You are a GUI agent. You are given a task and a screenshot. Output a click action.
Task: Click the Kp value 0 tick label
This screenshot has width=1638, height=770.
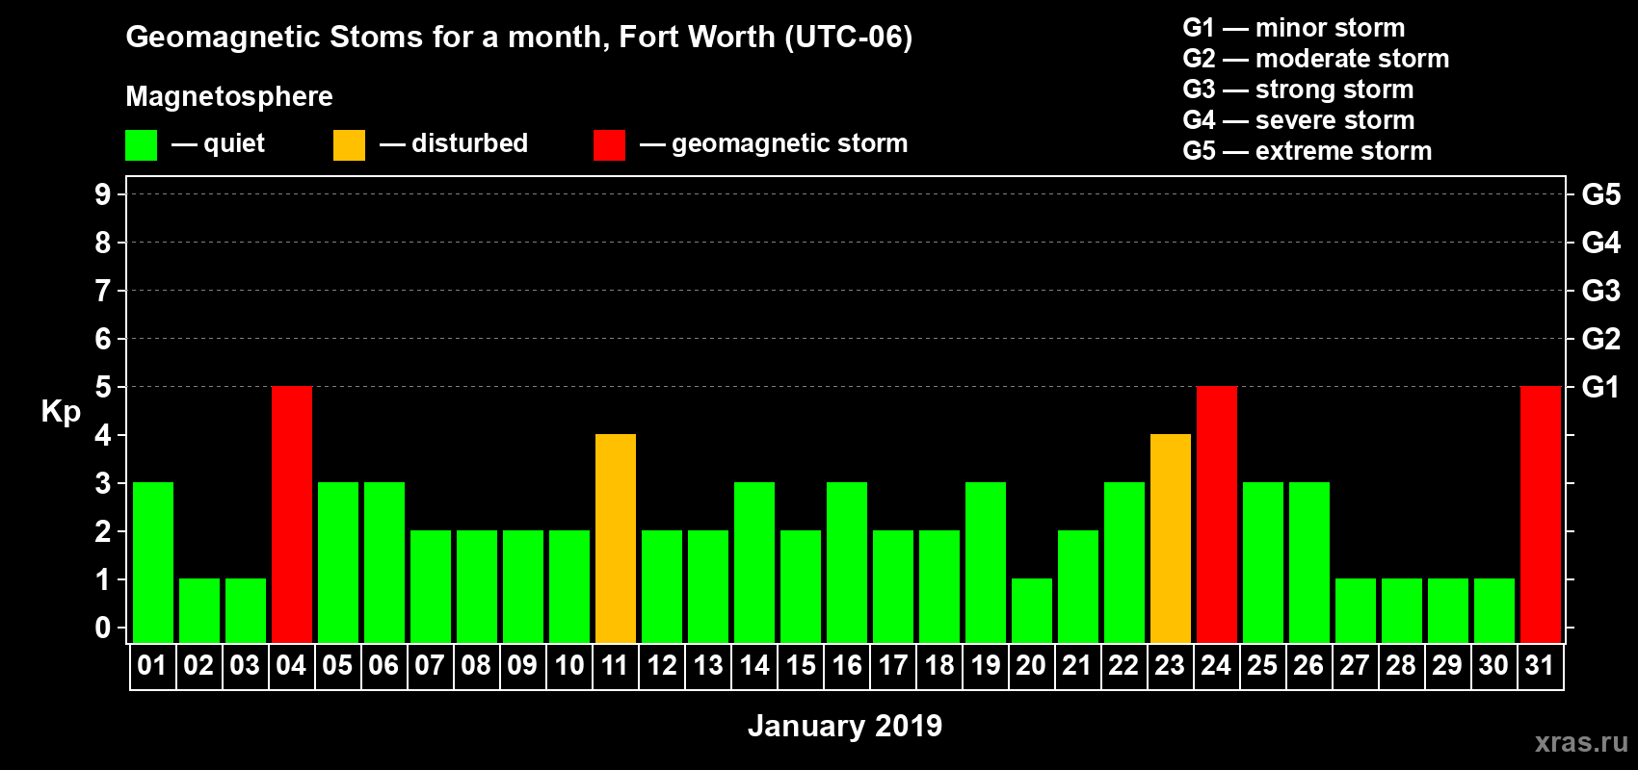(x=102, y=628)
